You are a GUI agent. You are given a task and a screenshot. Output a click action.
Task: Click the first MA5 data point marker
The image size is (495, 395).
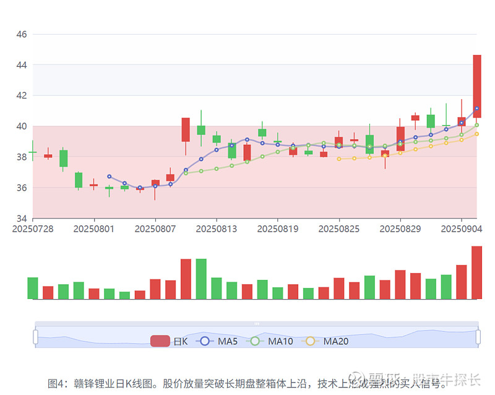110,176
